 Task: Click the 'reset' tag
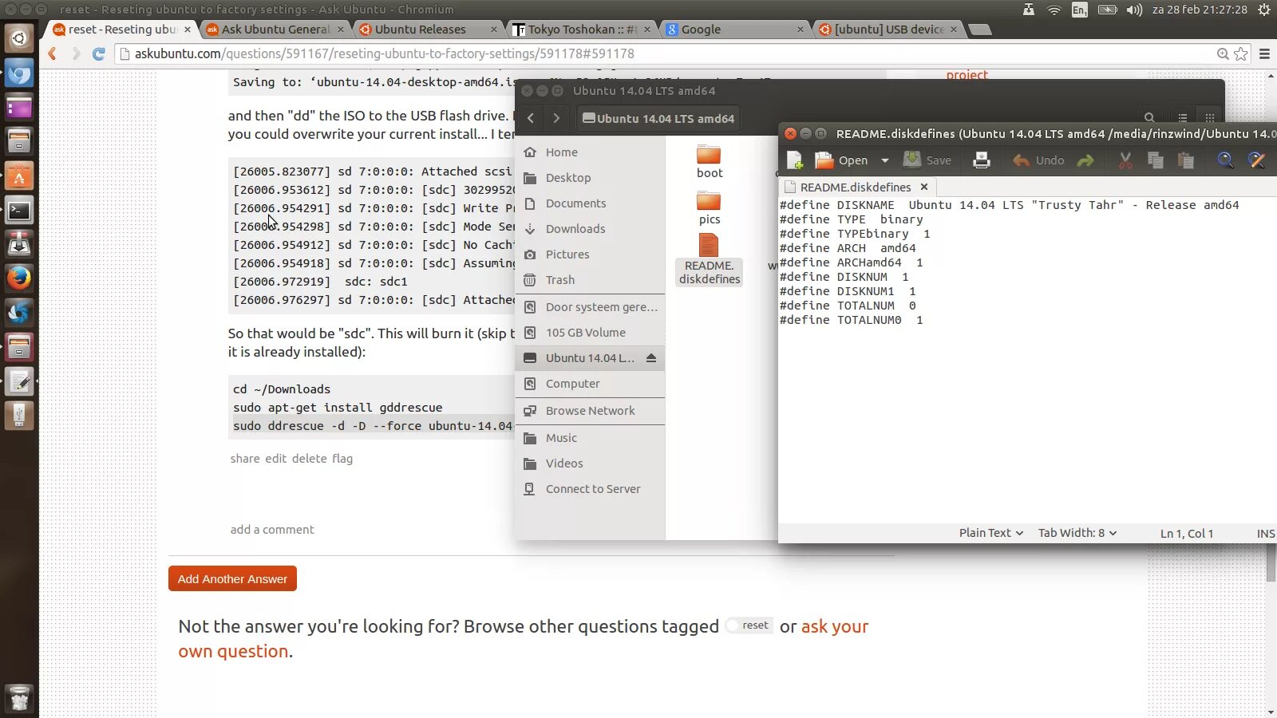[749, 625]
